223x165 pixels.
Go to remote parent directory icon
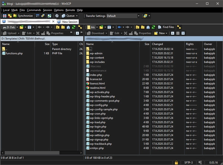137,27
